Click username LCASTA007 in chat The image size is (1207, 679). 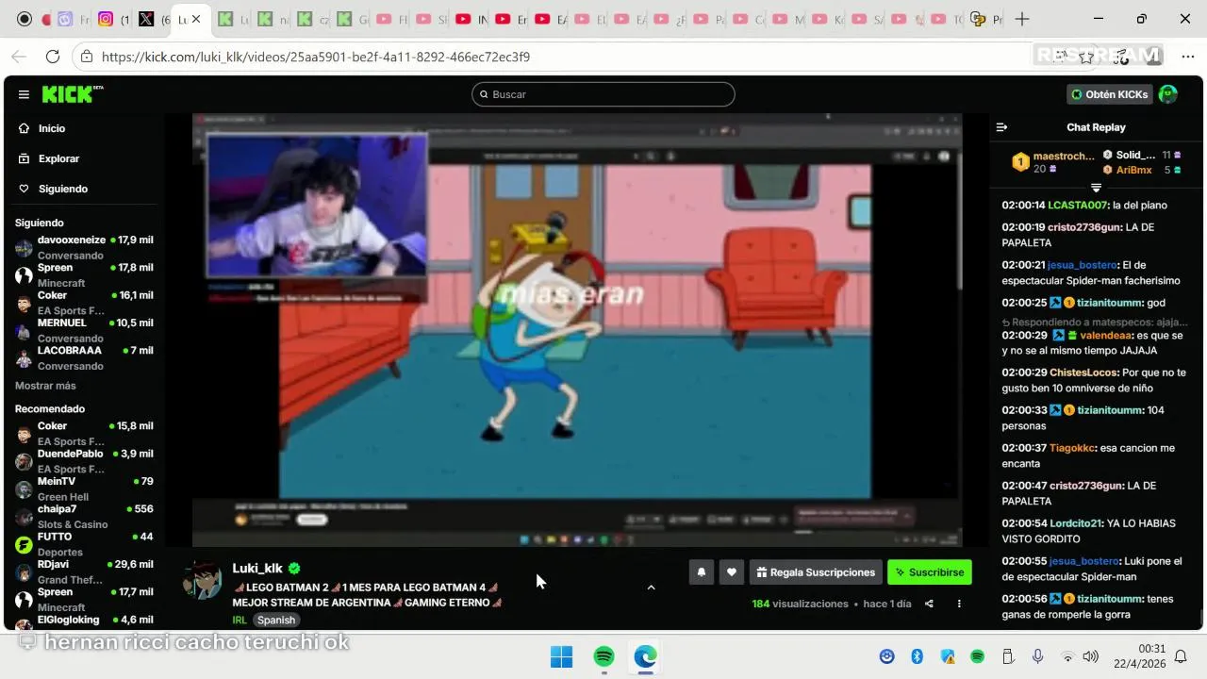[1078, 205]
